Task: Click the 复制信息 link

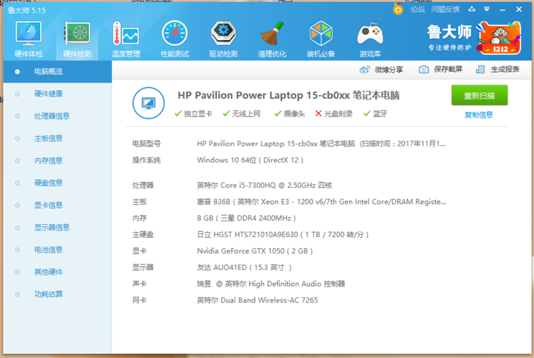Action: pos(479,115)
